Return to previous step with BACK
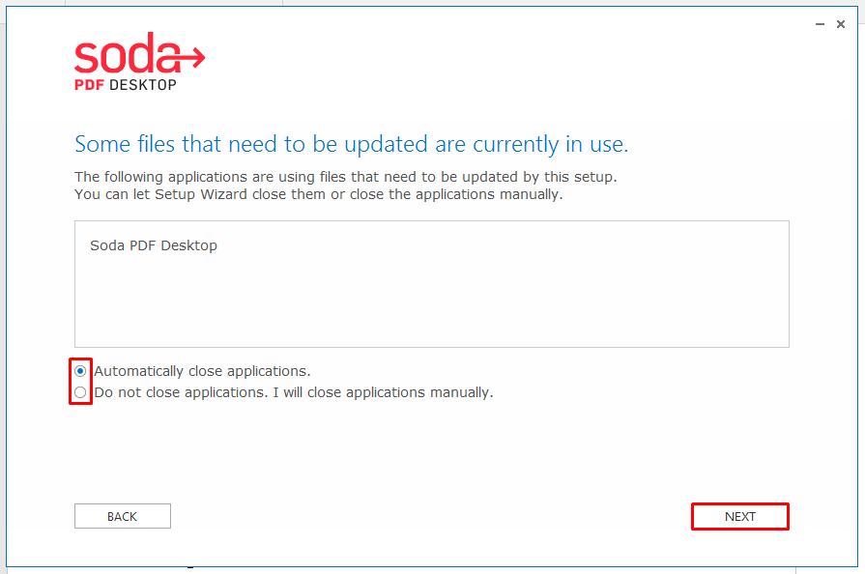 pyautogui.click(x=123, y=517)
